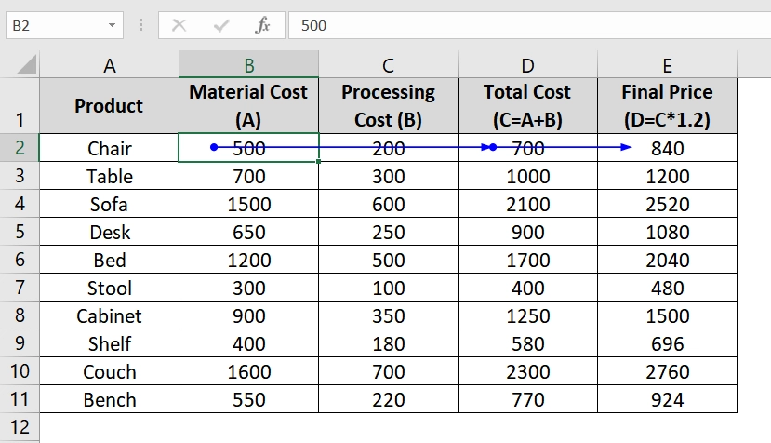771x443 pixels.
Task: Click Sofa's material cost 1500
Action: (x=249, y=204)
